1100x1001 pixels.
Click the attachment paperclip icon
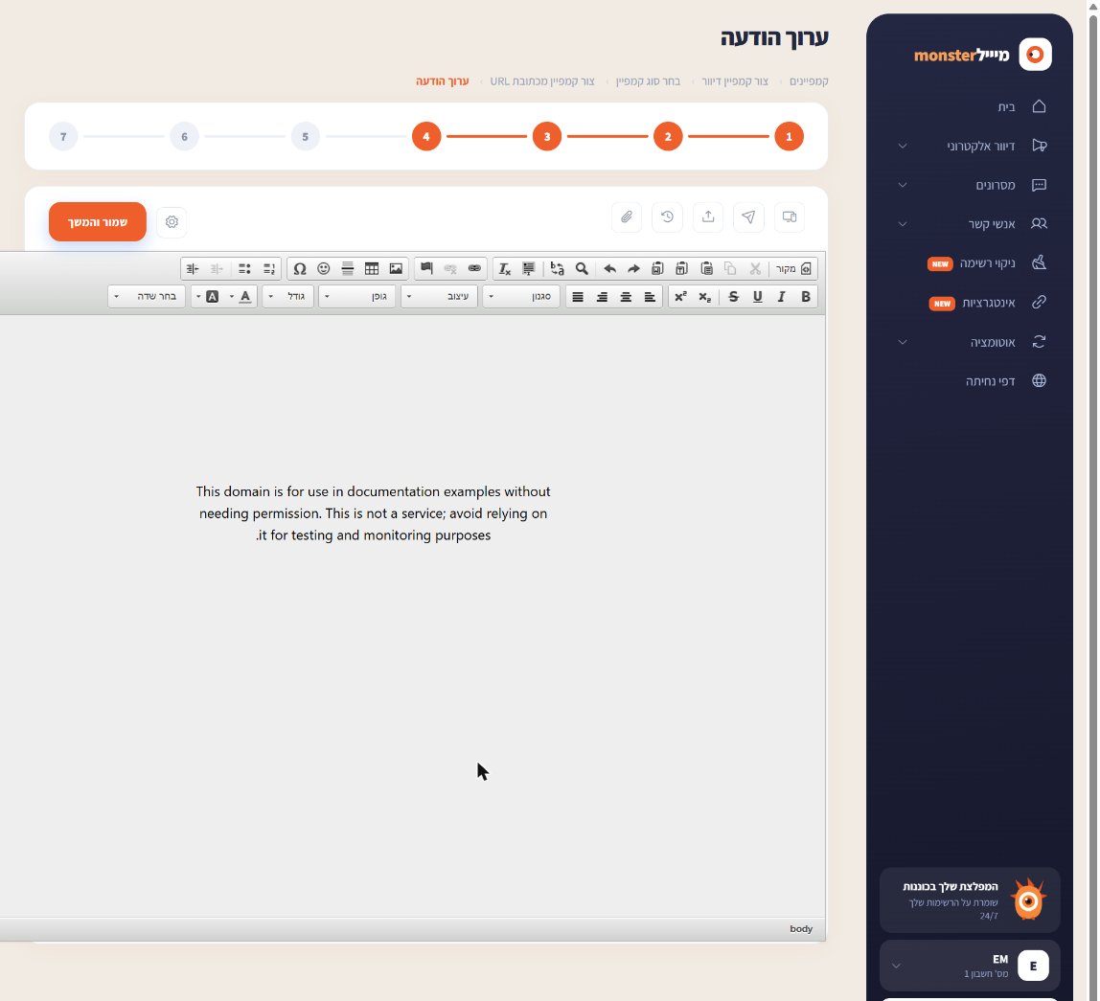click(x=627, y=216)
